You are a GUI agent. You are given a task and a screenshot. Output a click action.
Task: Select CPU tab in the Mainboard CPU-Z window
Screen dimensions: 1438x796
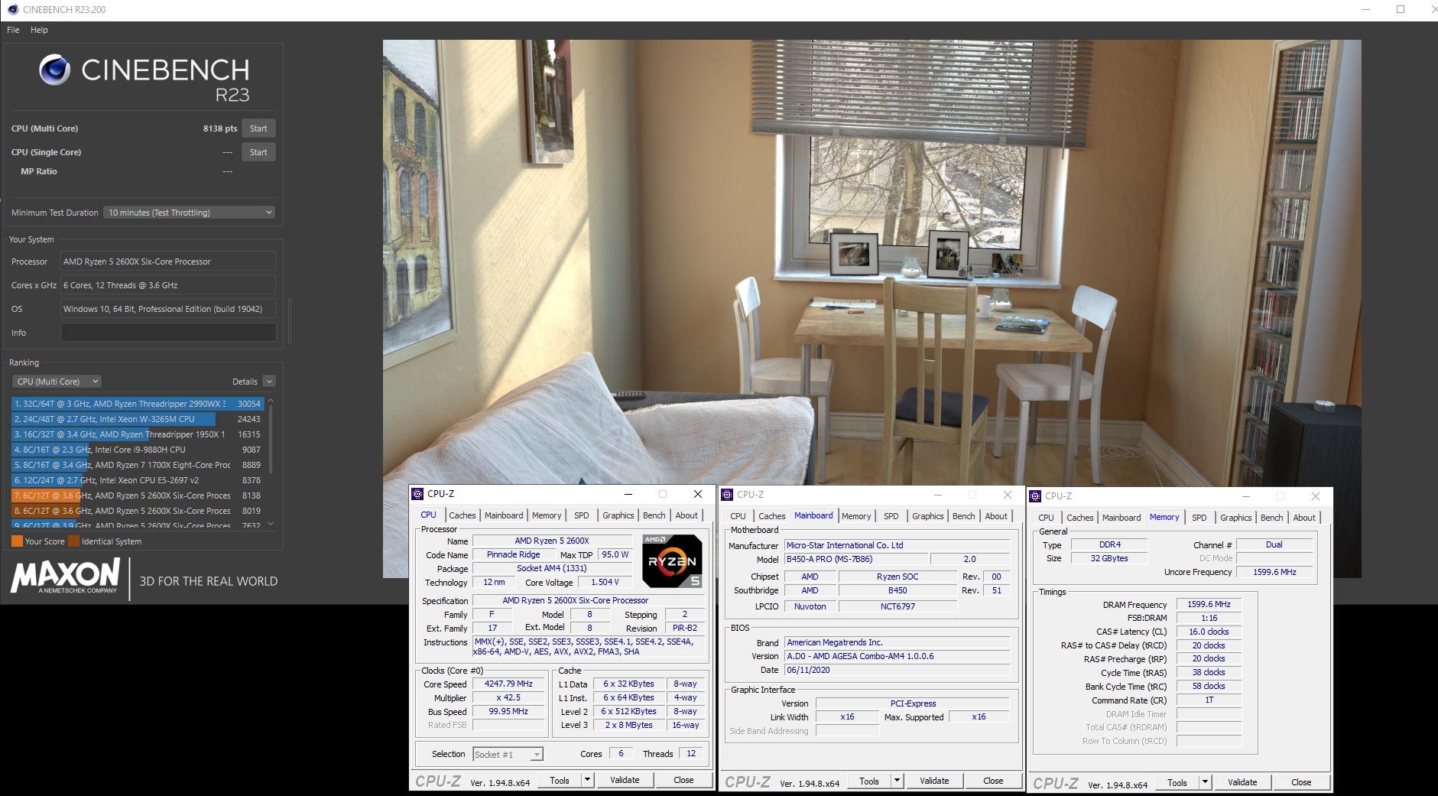click(x=738, y=516)
